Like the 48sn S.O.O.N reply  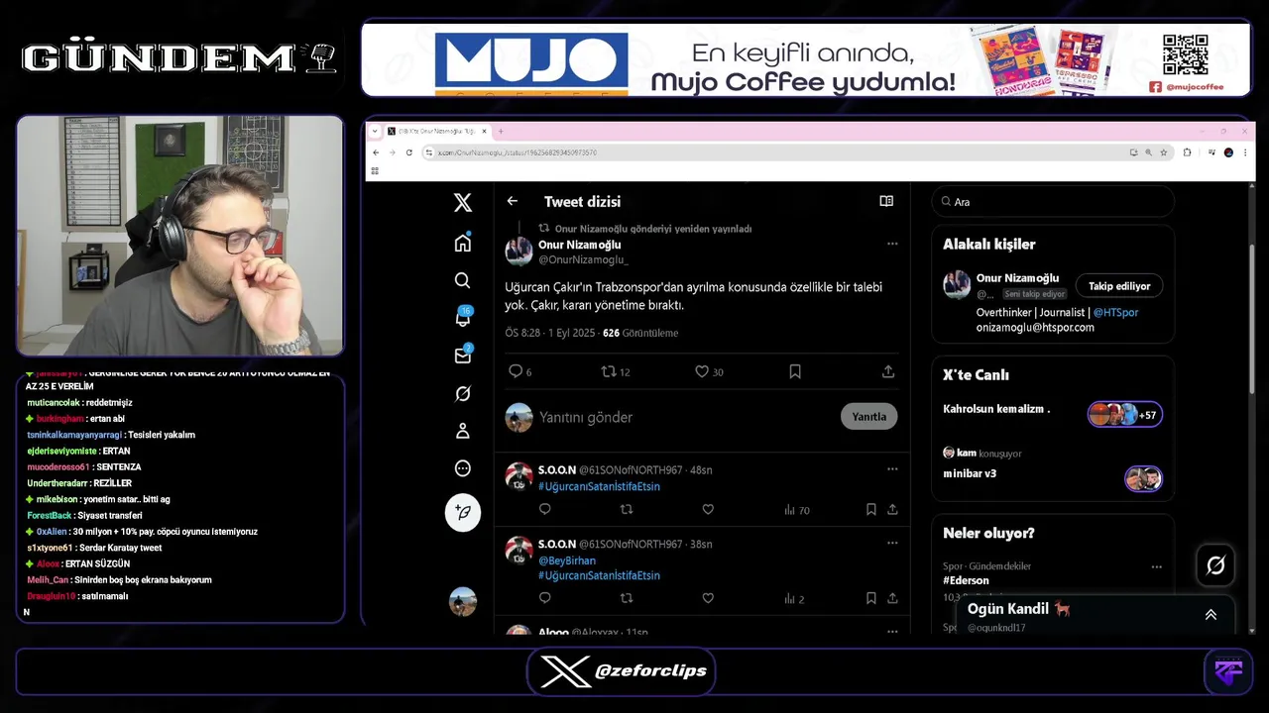(x=708, y=510)
